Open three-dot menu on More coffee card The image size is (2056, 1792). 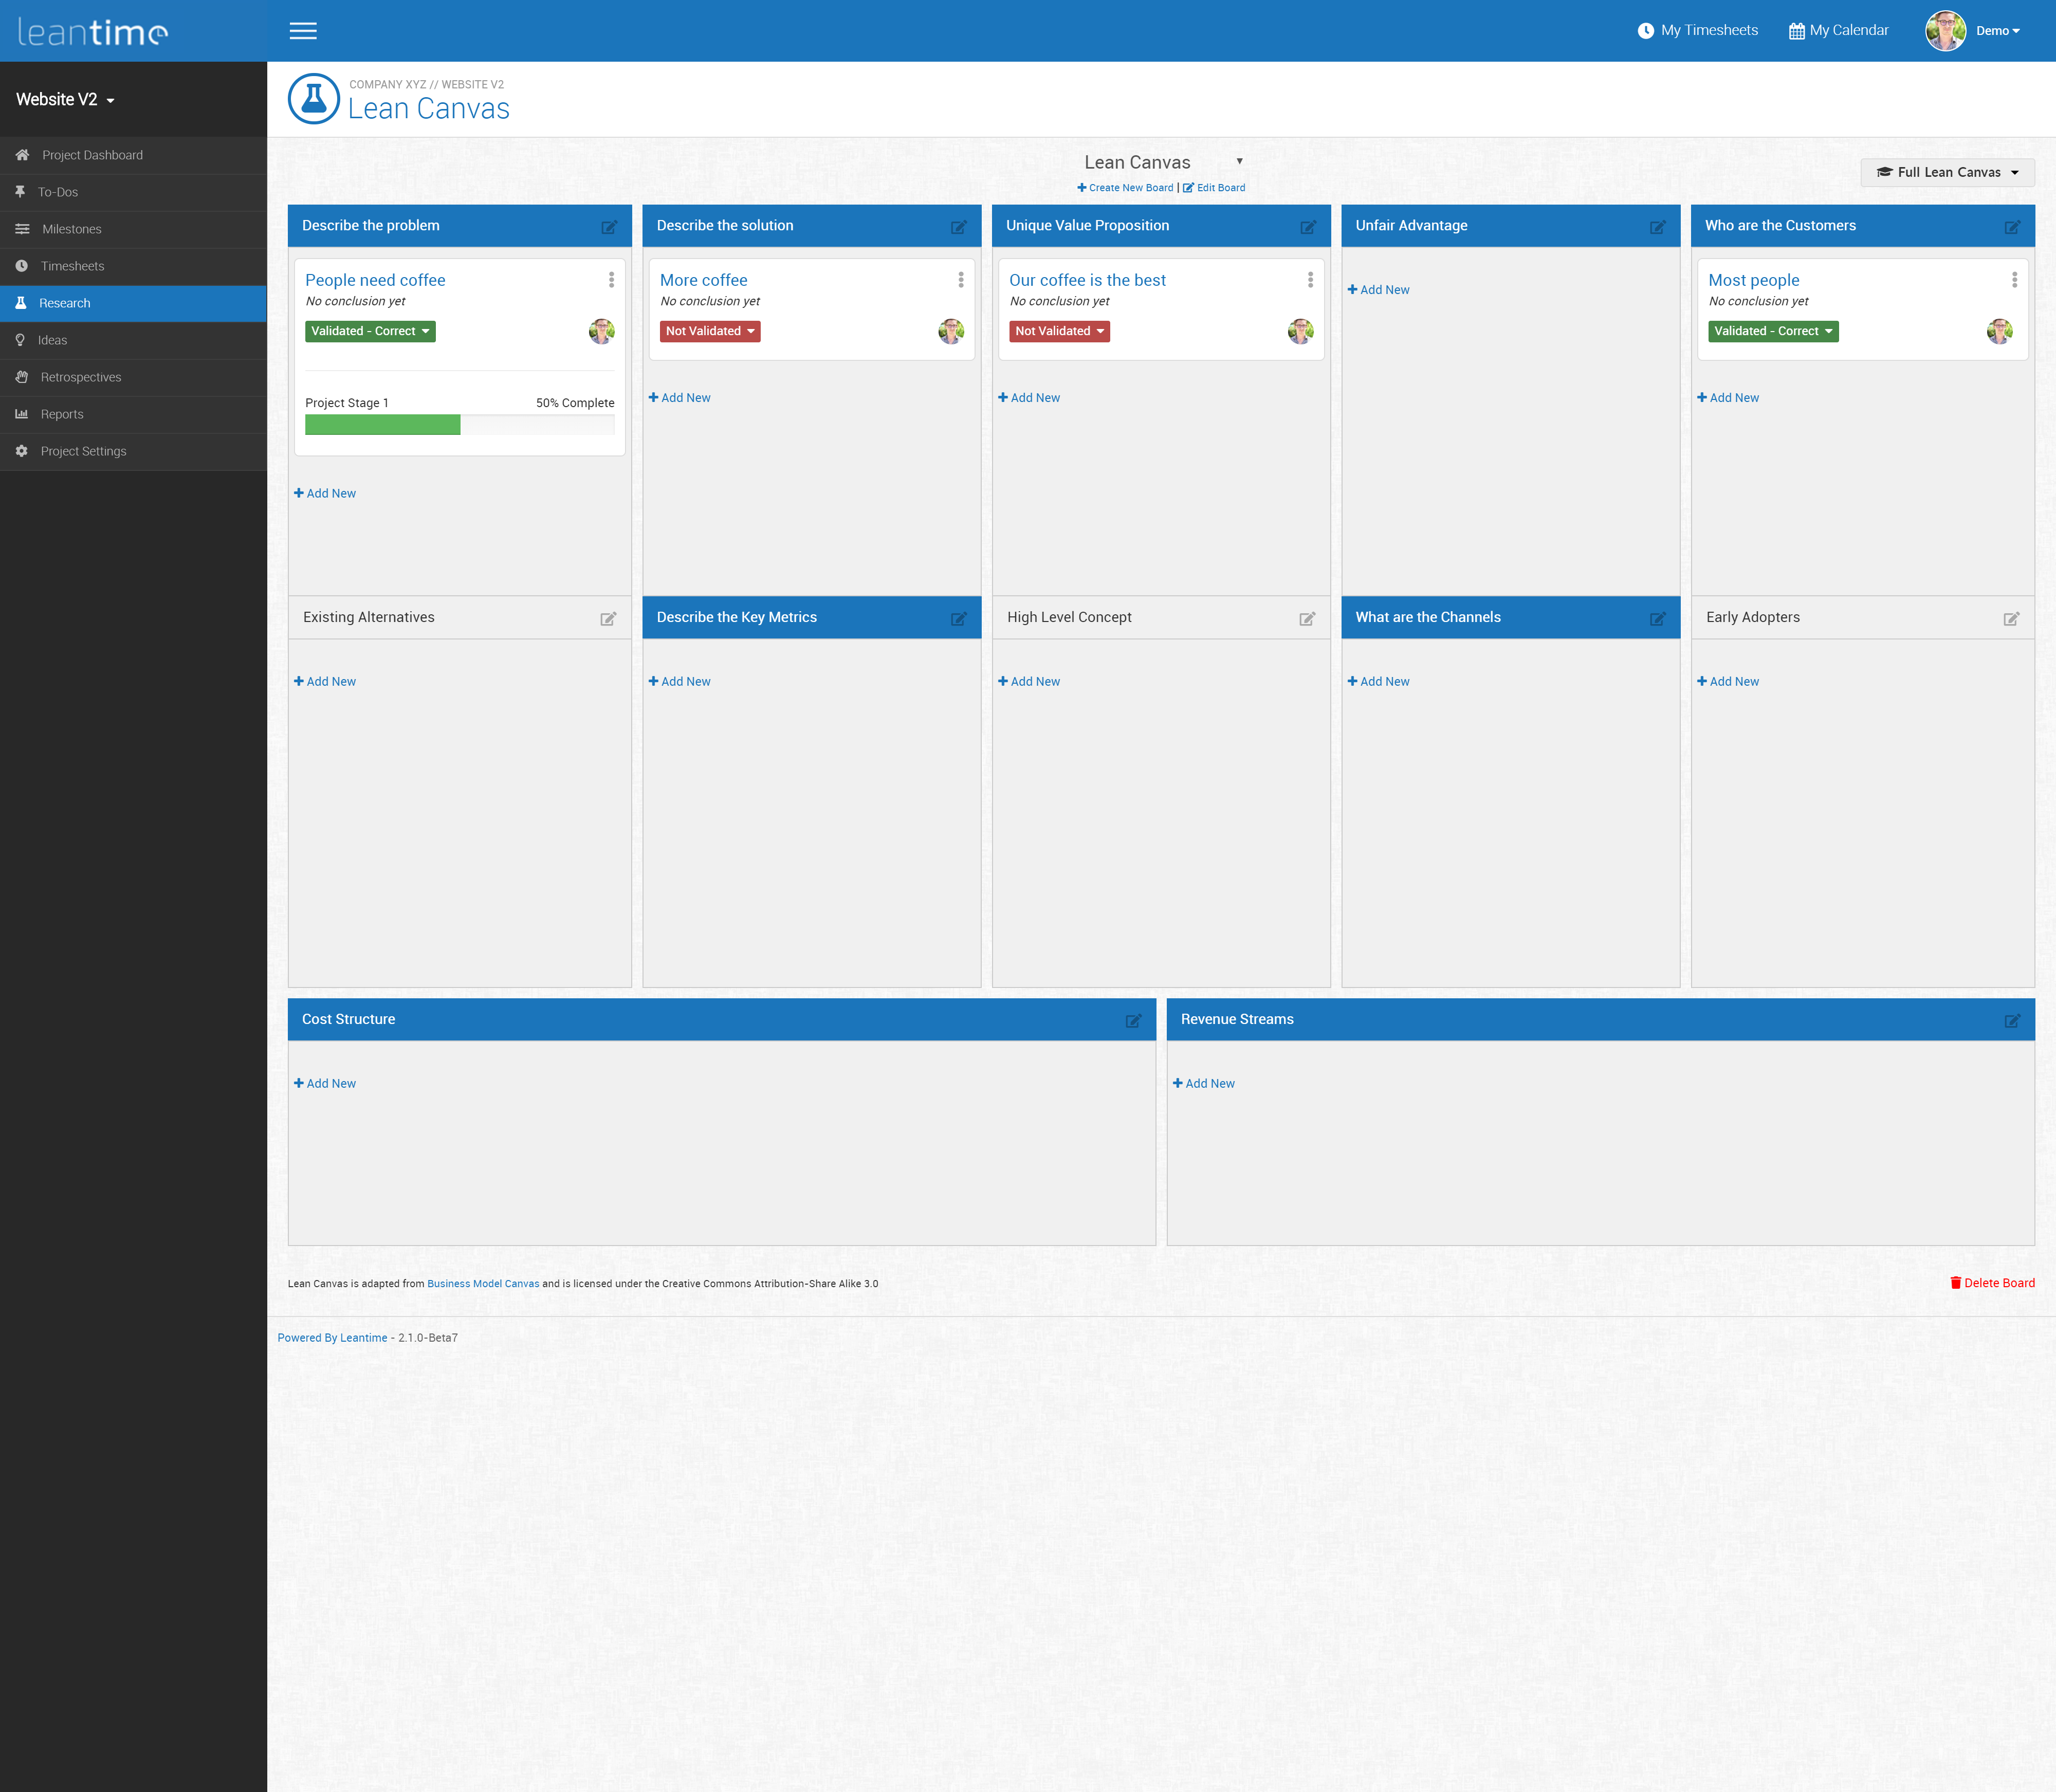[961, 280]
